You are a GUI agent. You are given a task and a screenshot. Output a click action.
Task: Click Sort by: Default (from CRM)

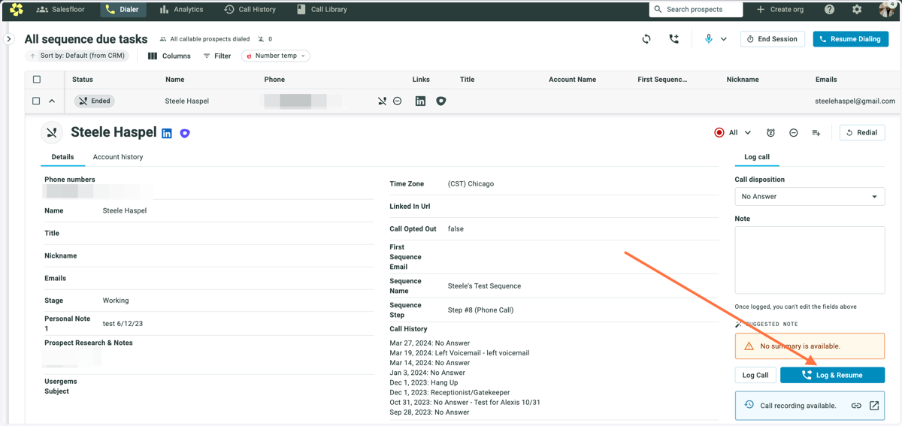pyautogui.click(x=78, y=56)
